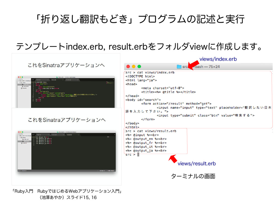Click the '<%= @output_en %><br>' line
Screen dimensions: 276x207
(x=146, y=139)
